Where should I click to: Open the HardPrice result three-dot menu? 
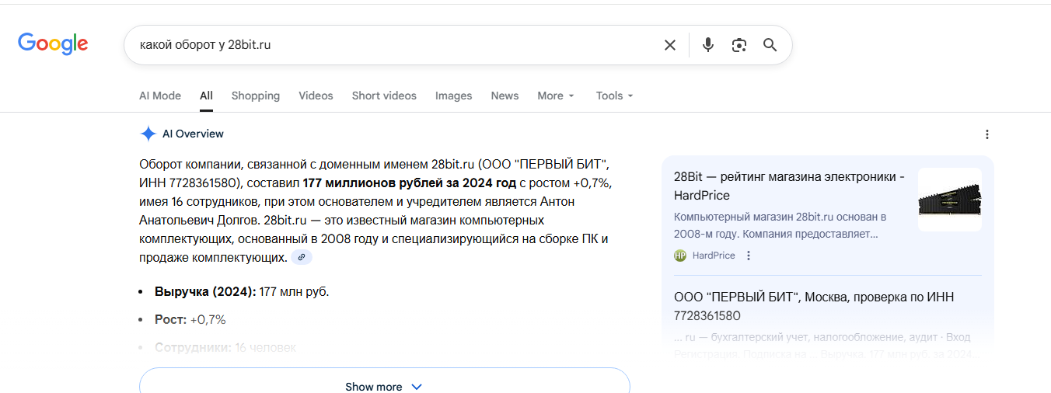[749, 256]
